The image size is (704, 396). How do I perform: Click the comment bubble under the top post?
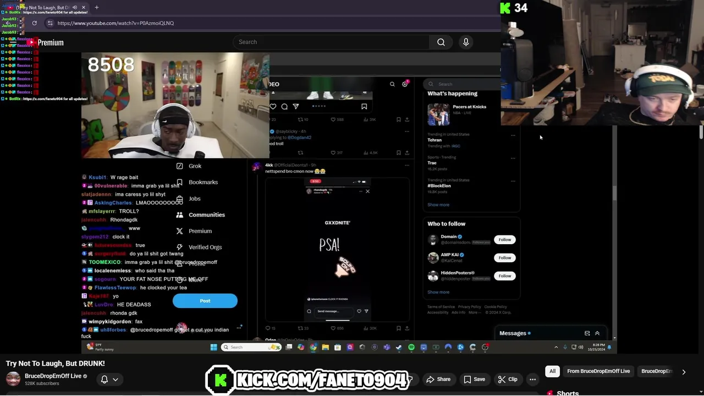pyautogui.click(x=284, y=107)
